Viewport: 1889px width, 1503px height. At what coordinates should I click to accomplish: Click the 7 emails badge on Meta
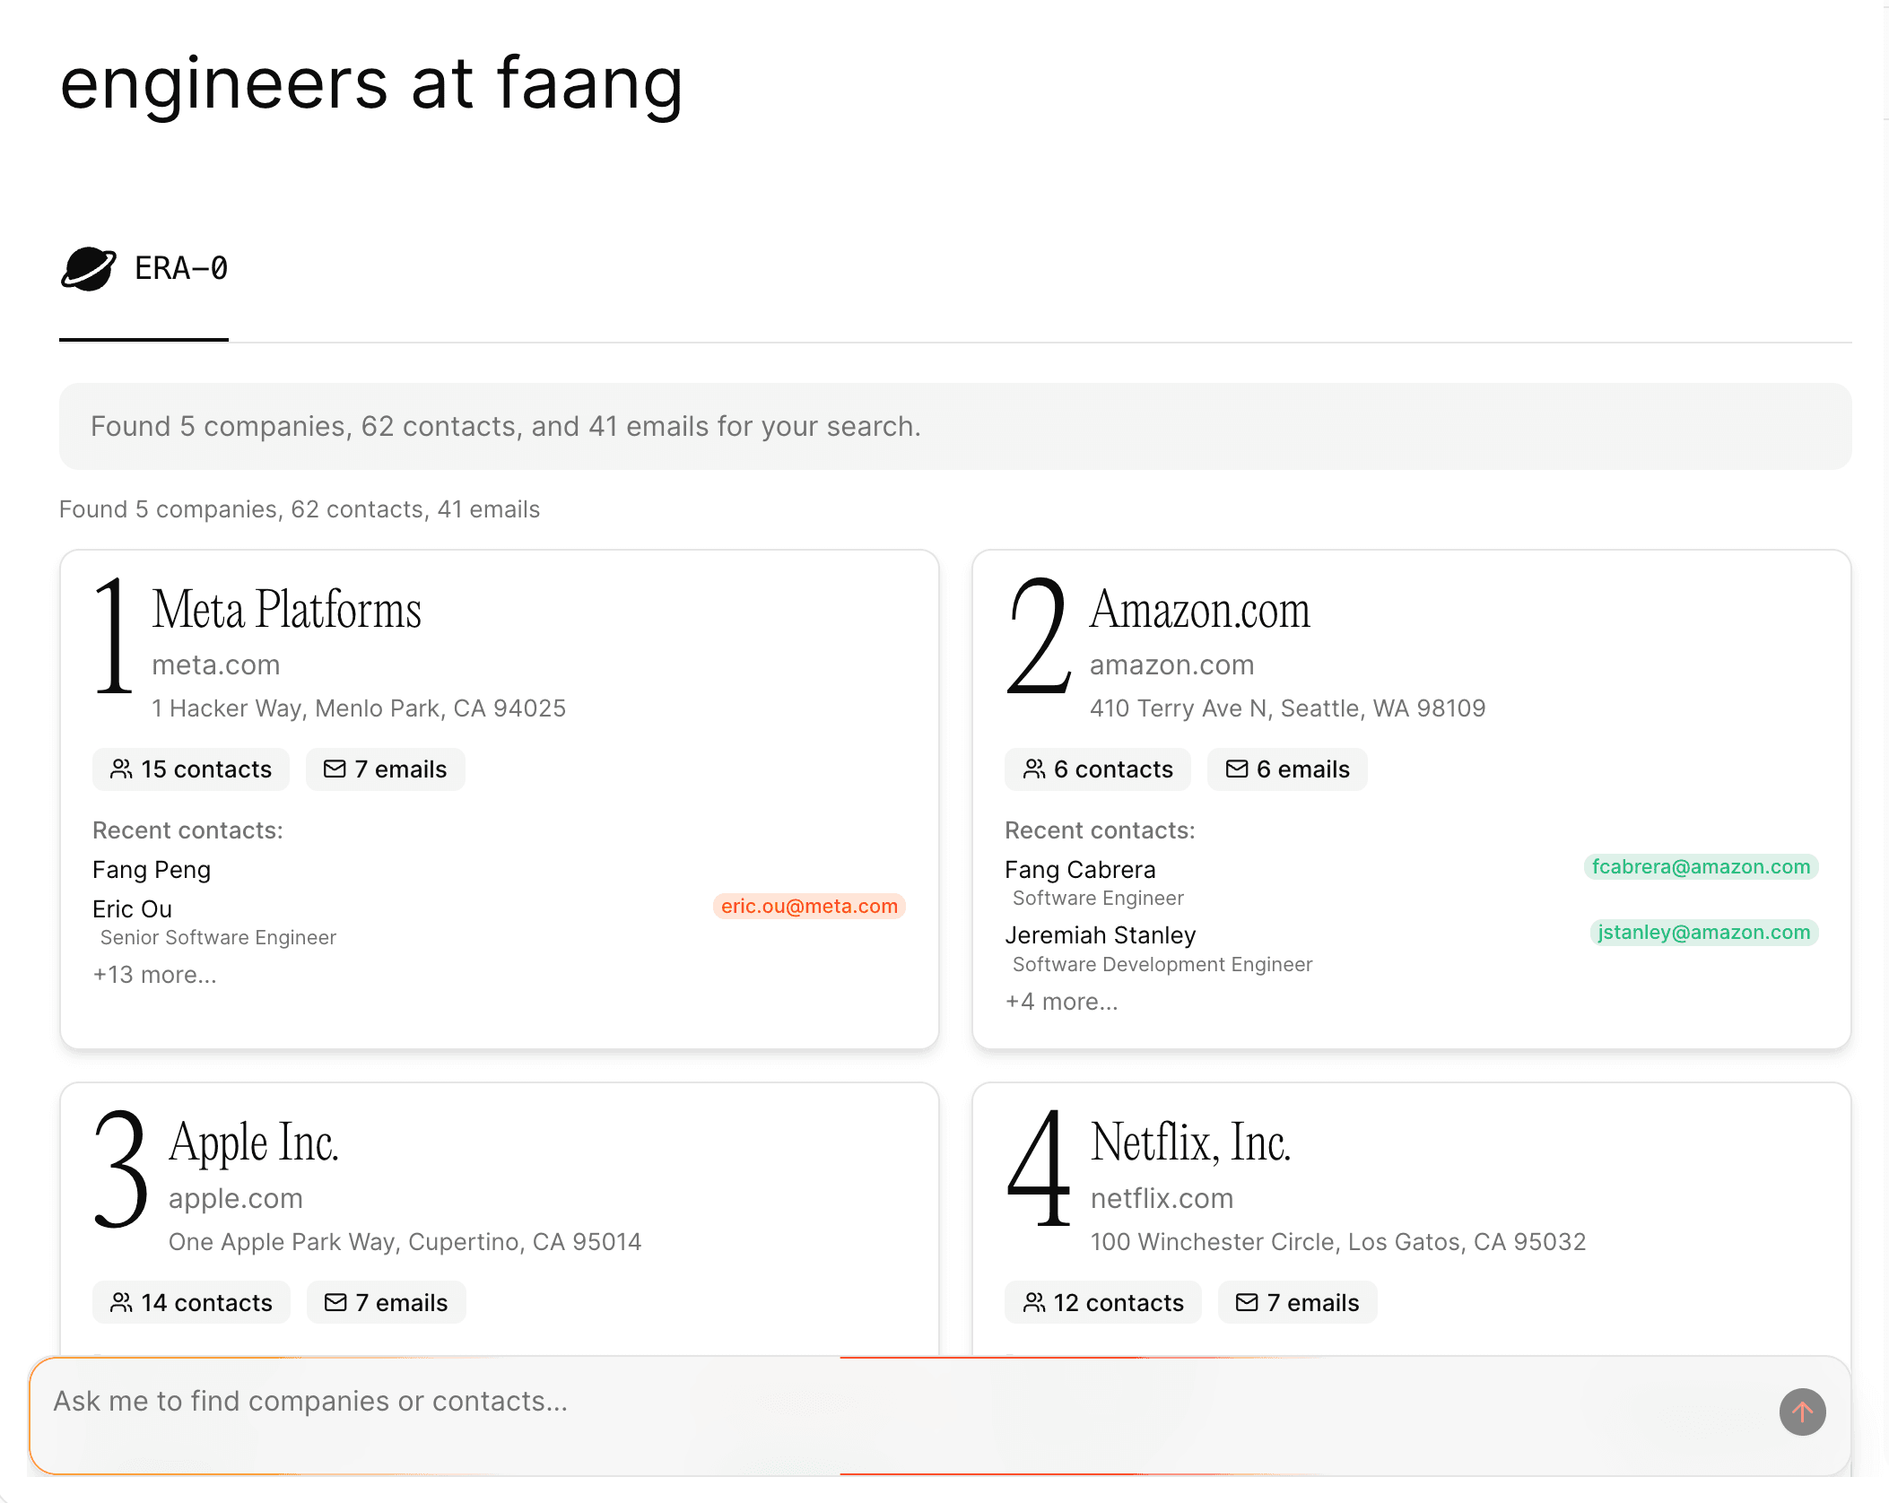(x=386, y=769)
